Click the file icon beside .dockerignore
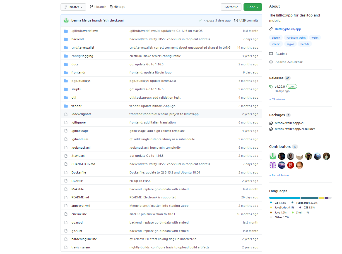 pos(66,114)
